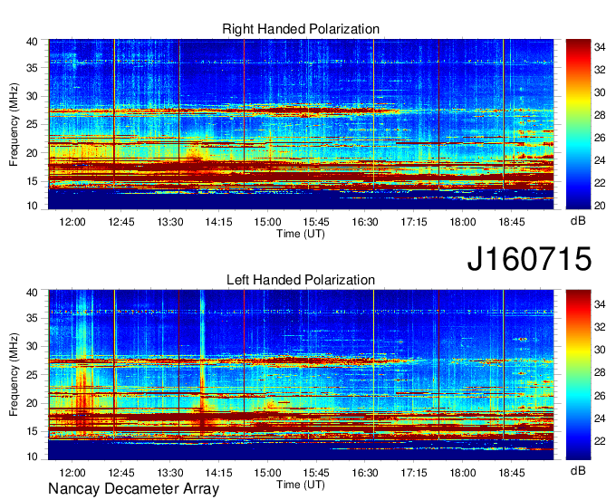616x500 pixels.
Task: Click the 26 dB label on Right Handed colorbar
Action: pyautogui.click(x=600, y=138)
